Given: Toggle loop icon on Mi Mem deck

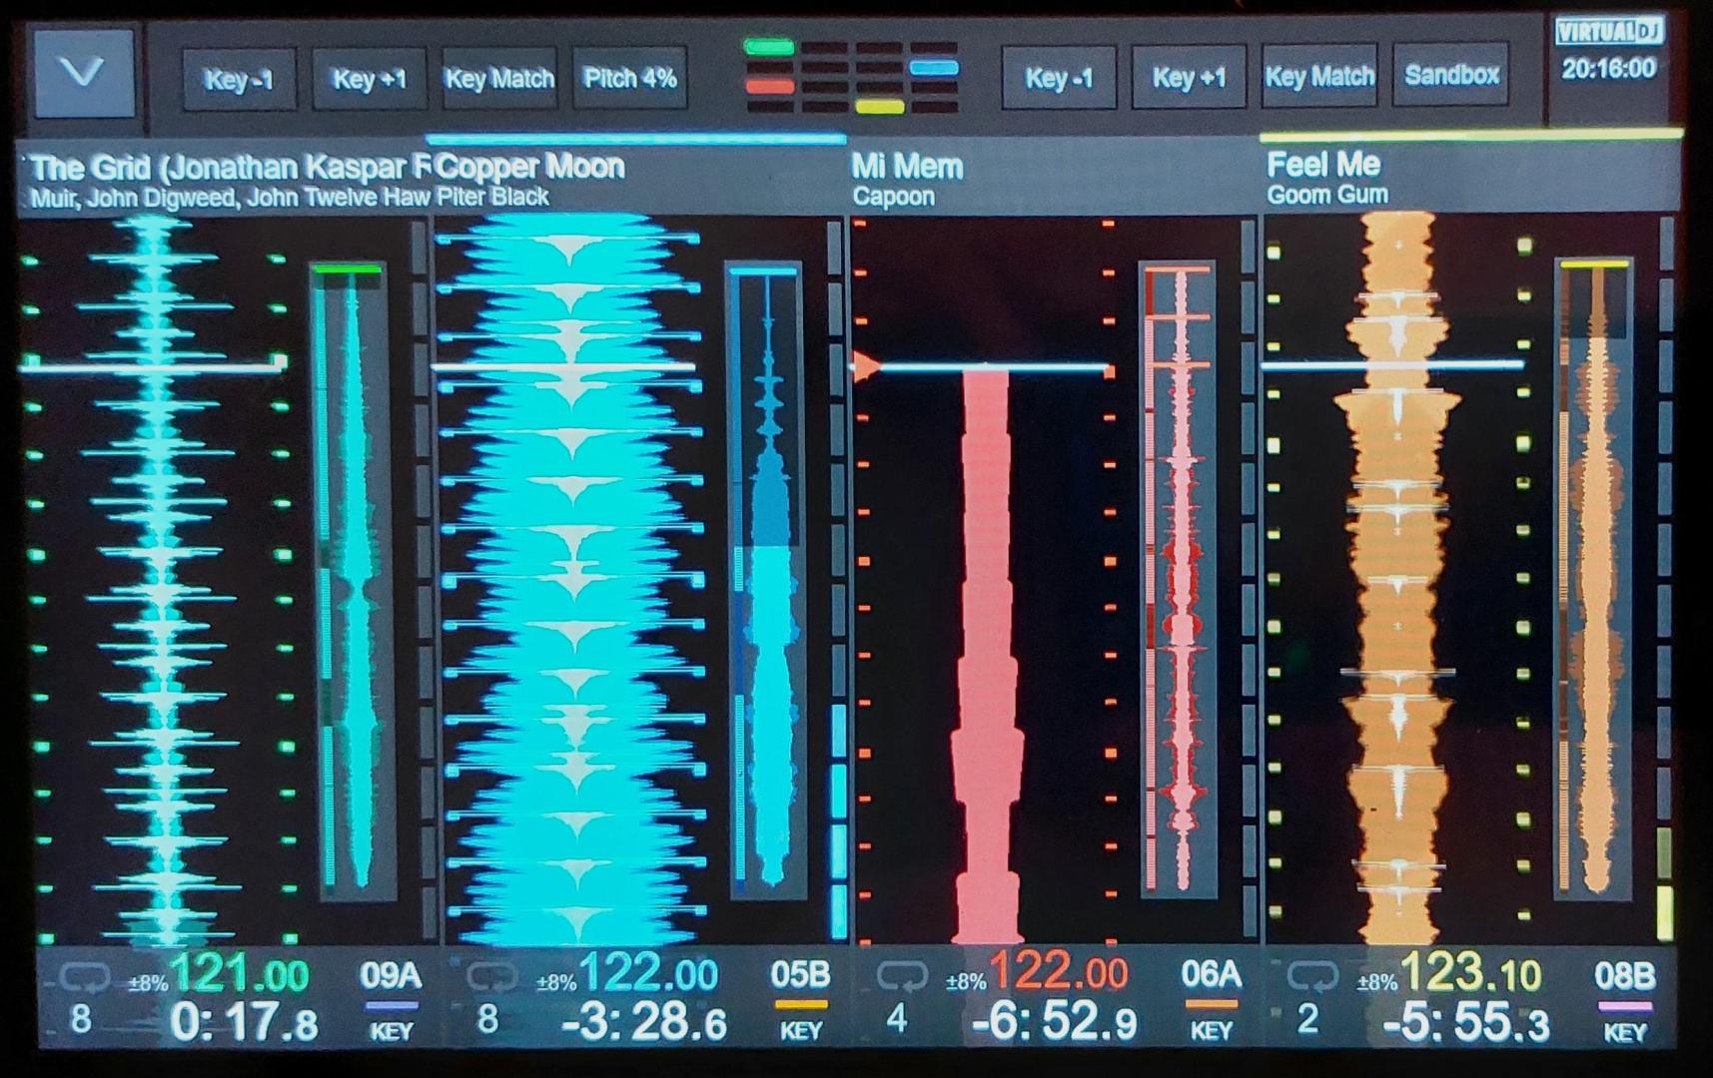Looking at the screenshot, I should pos(902,977).
